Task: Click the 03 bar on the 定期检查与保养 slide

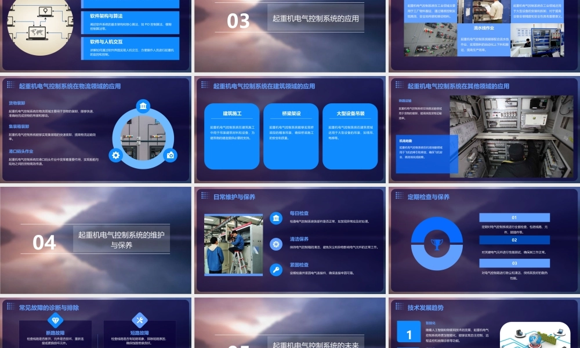Action: [x=514, y=263]
